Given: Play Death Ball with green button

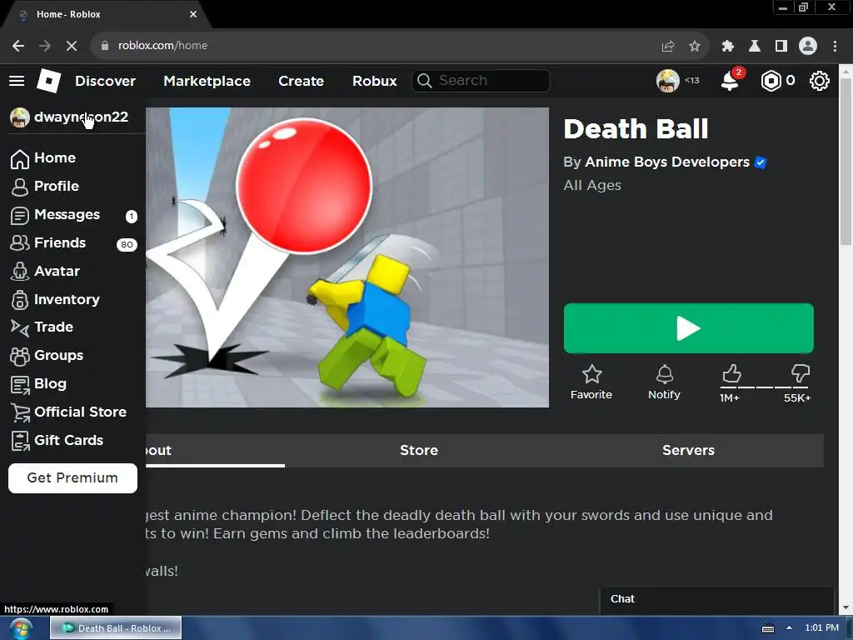Looking at the screenshot, I should [x=689, y=328].
